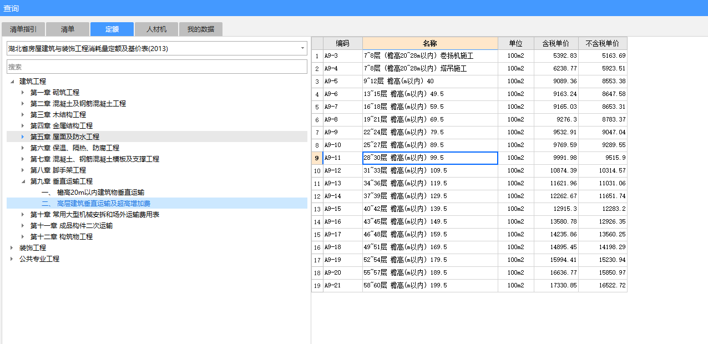
Task: Click the 搜索 search input field
Action: 157,67
